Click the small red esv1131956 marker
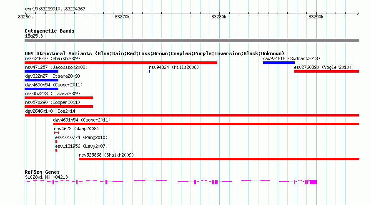This screenshot has height=205, width=371. pos(56,150)
